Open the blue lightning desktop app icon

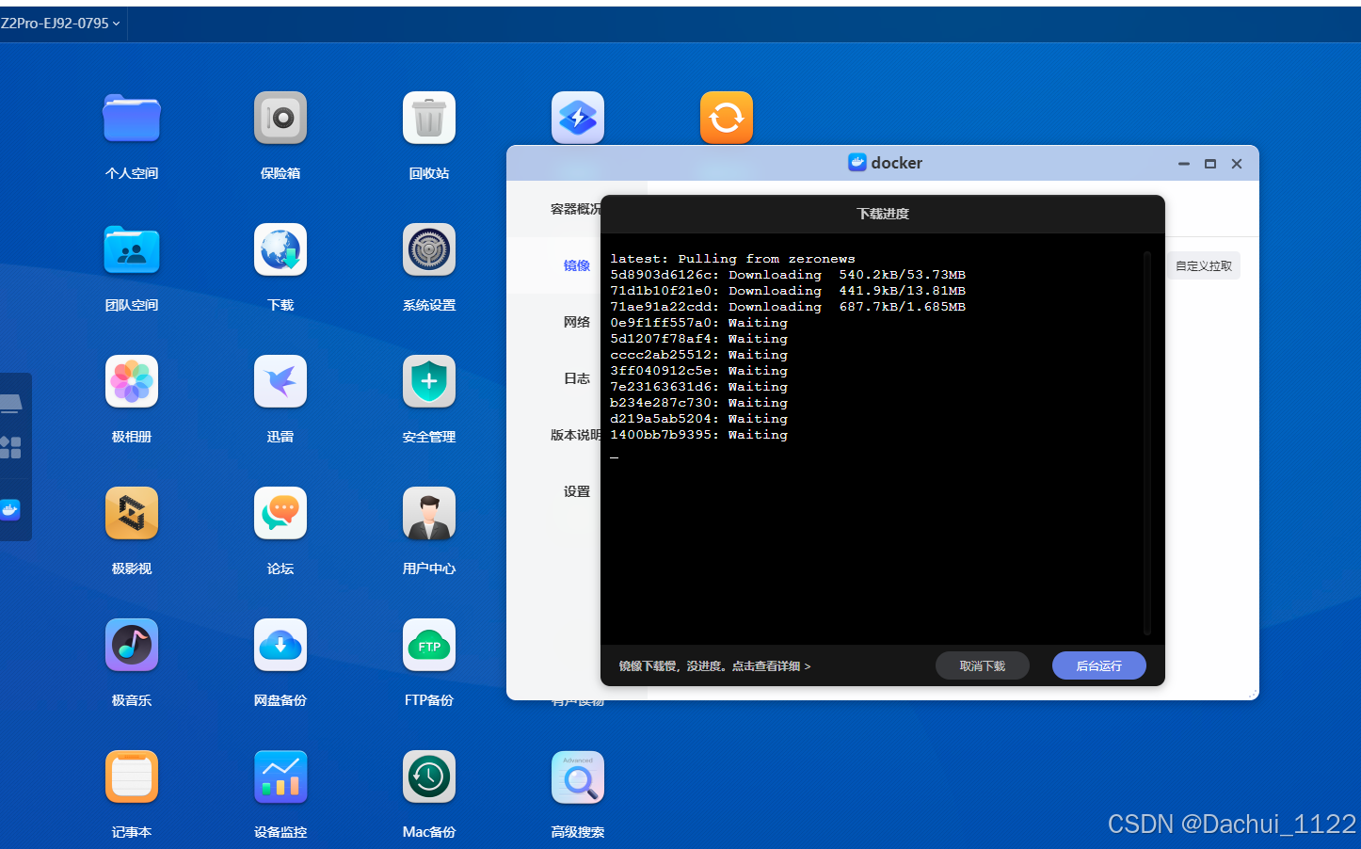tap(578, 118)
